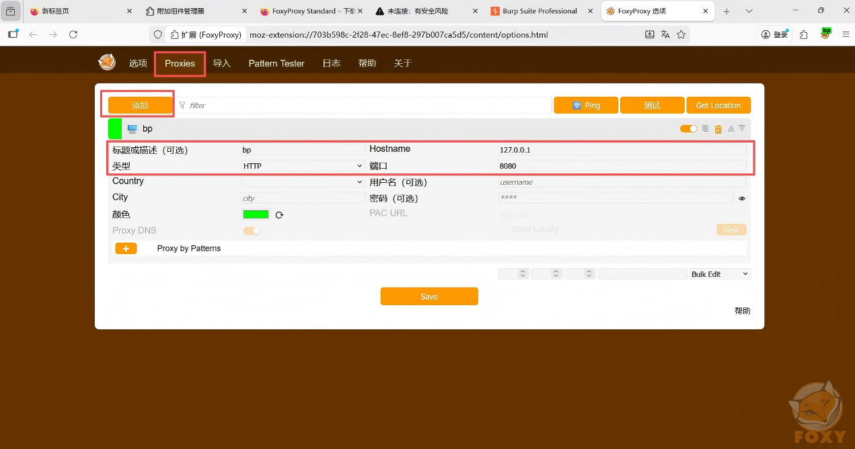Open a new browser tab
Image resolution: width=855 pixels, height=449 pixels.
[727, 11]
